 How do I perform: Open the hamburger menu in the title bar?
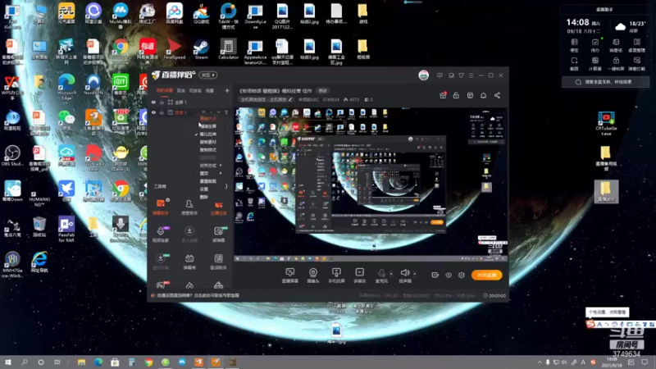471,75
